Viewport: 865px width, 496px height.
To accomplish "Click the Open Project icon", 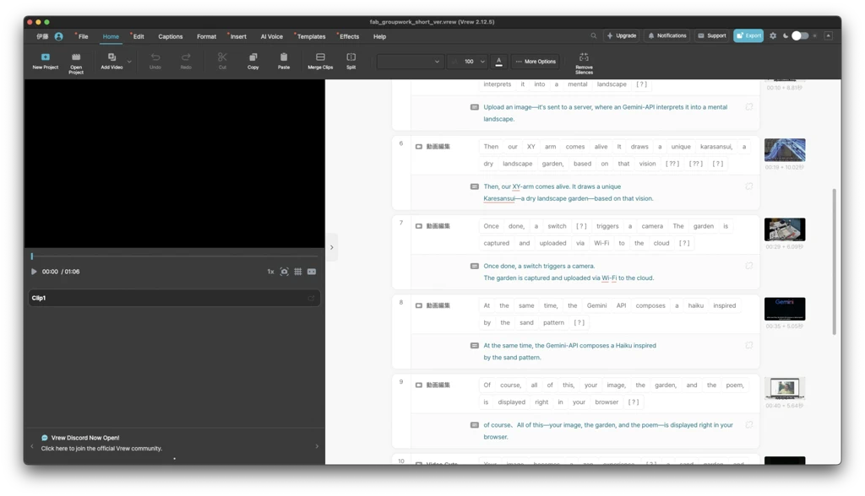I will (x=76, y=57).
